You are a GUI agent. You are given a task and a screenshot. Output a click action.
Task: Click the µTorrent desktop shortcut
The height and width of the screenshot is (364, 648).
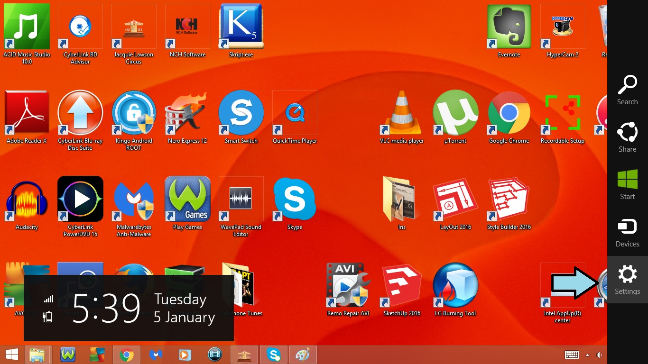click(x=455, y=114)
